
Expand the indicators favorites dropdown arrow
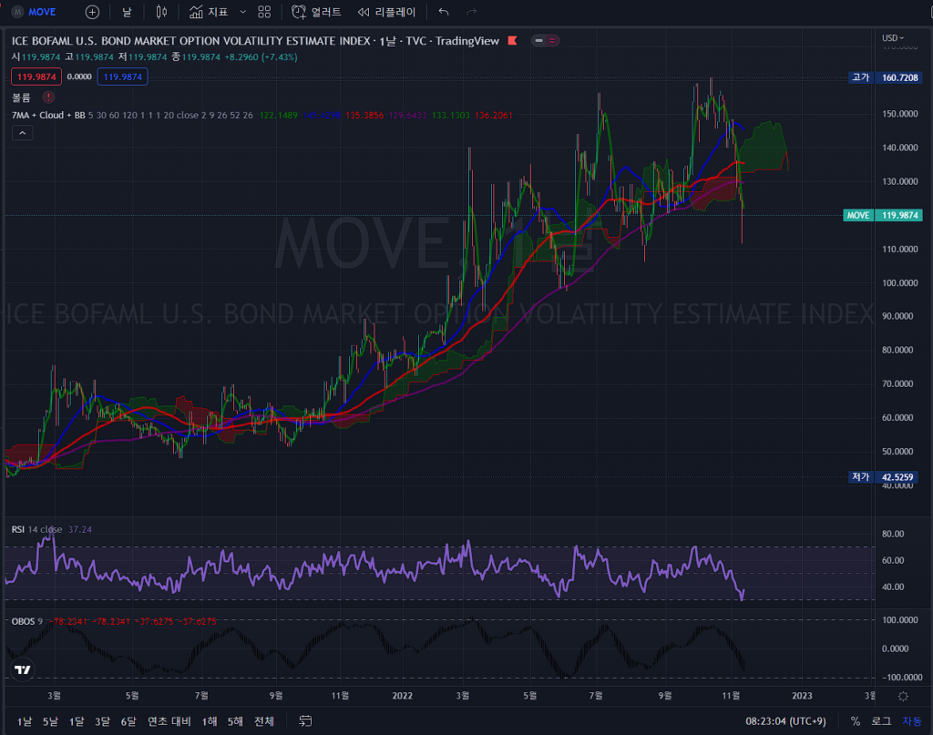pyautogui.click(x=241, y=12)
